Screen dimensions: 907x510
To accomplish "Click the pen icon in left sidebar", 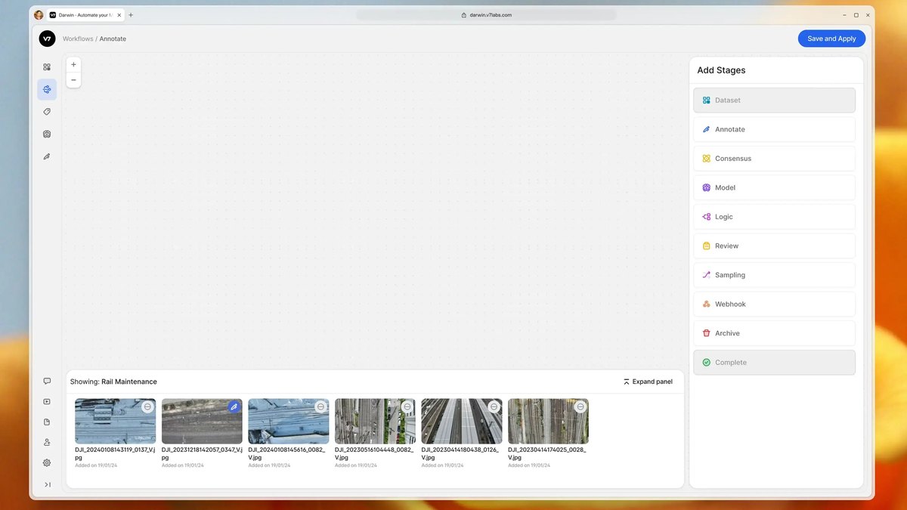I will pyautogui.click(x=47, y=156).
